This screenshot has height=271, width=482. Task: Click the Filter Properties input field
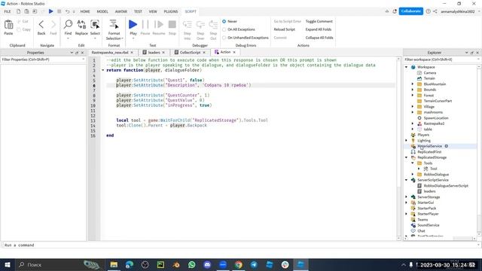click(43, 59)
